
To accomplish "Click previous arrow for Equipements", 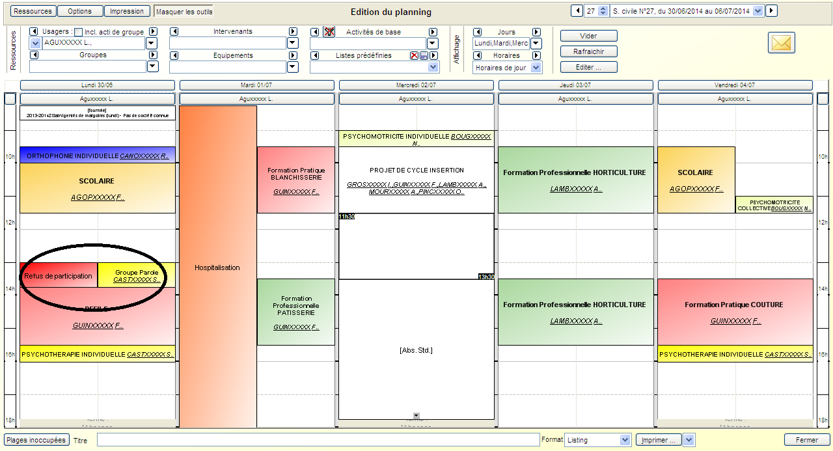I will (x=174, y=55).
